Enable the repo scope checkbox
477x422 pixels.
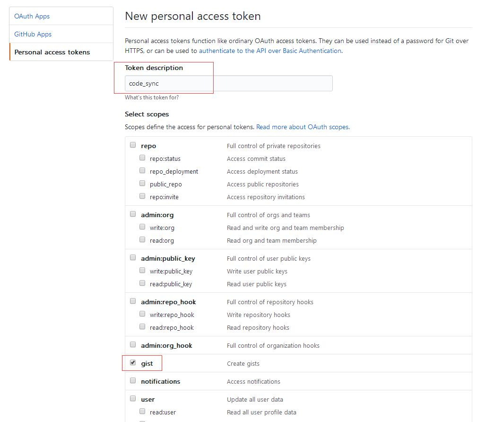[133, 145]
